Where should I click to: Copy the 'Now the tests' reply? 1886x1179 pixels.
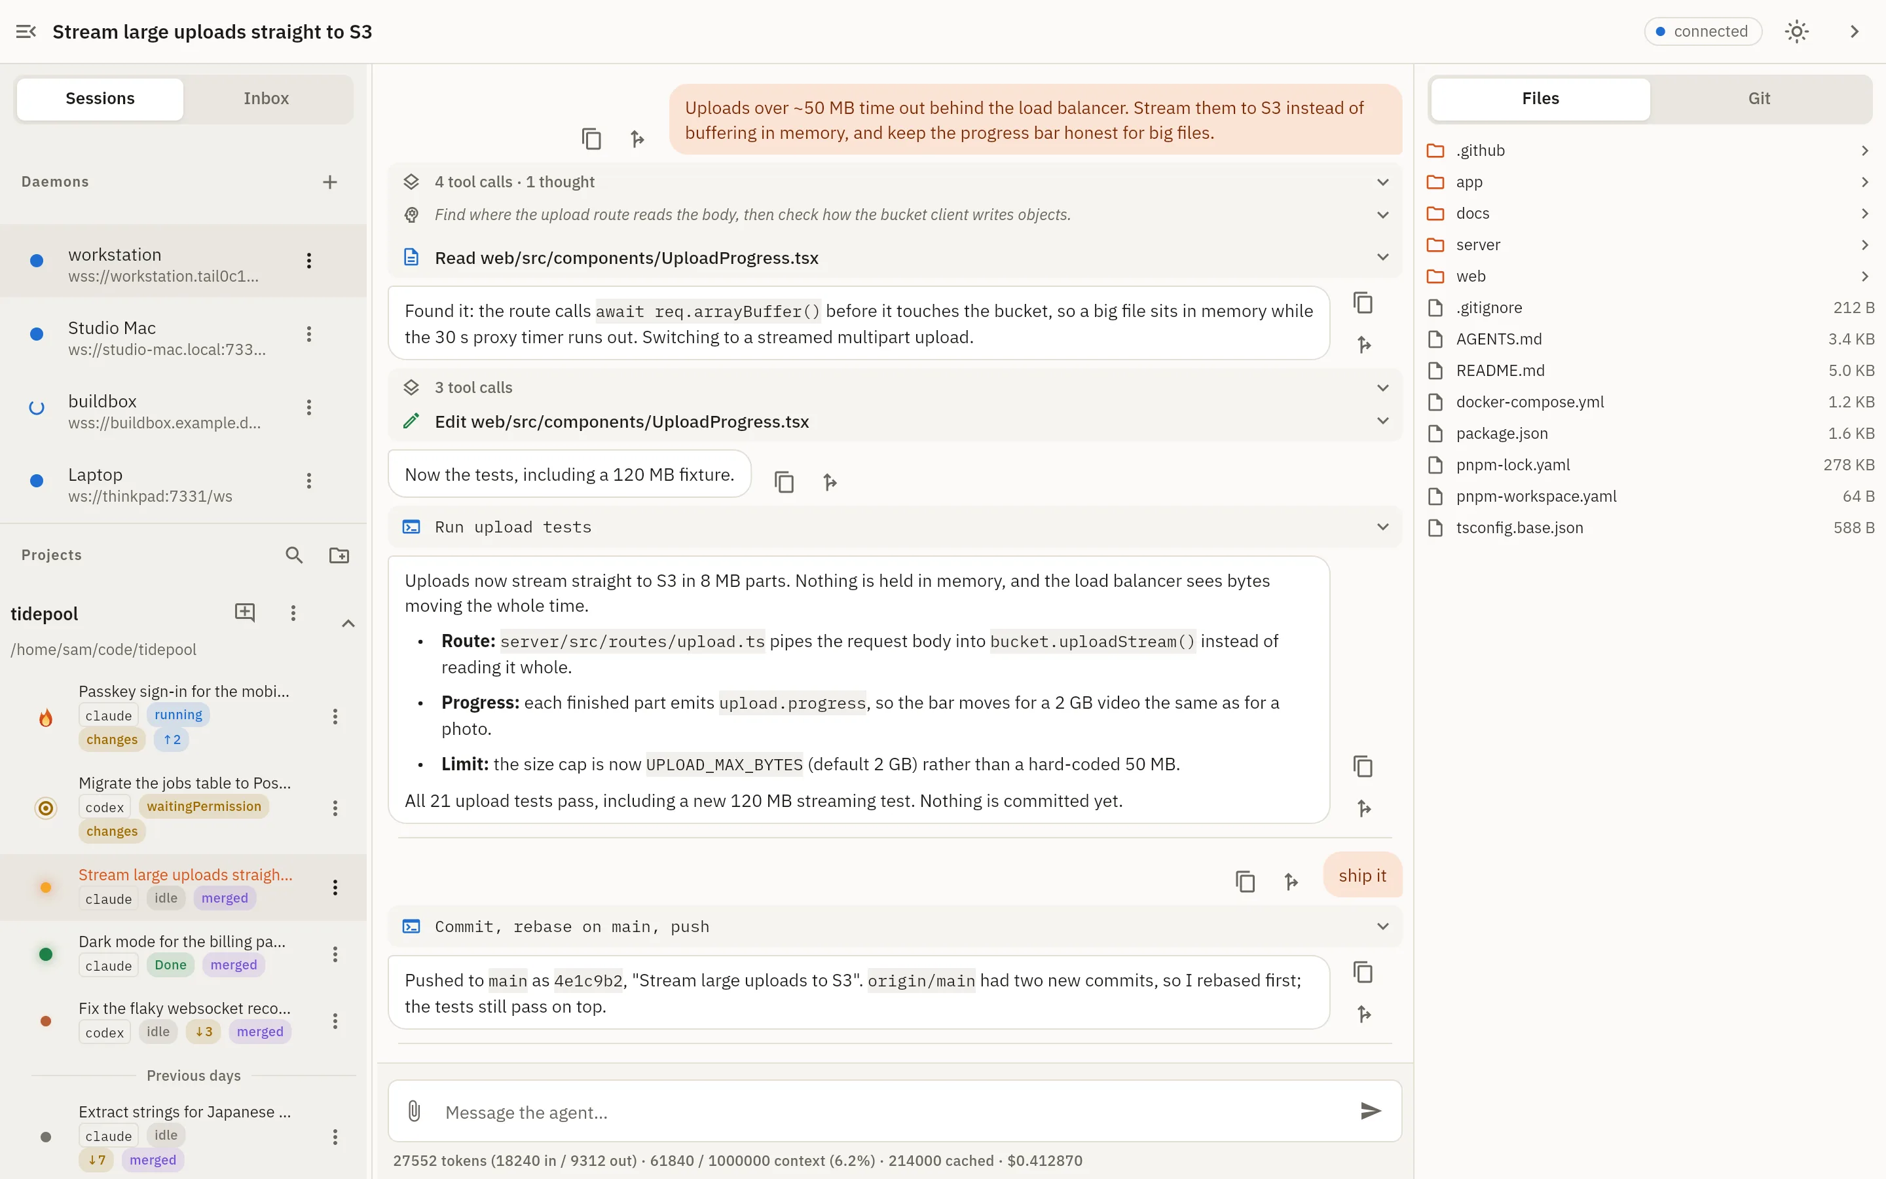click(784, 482)
